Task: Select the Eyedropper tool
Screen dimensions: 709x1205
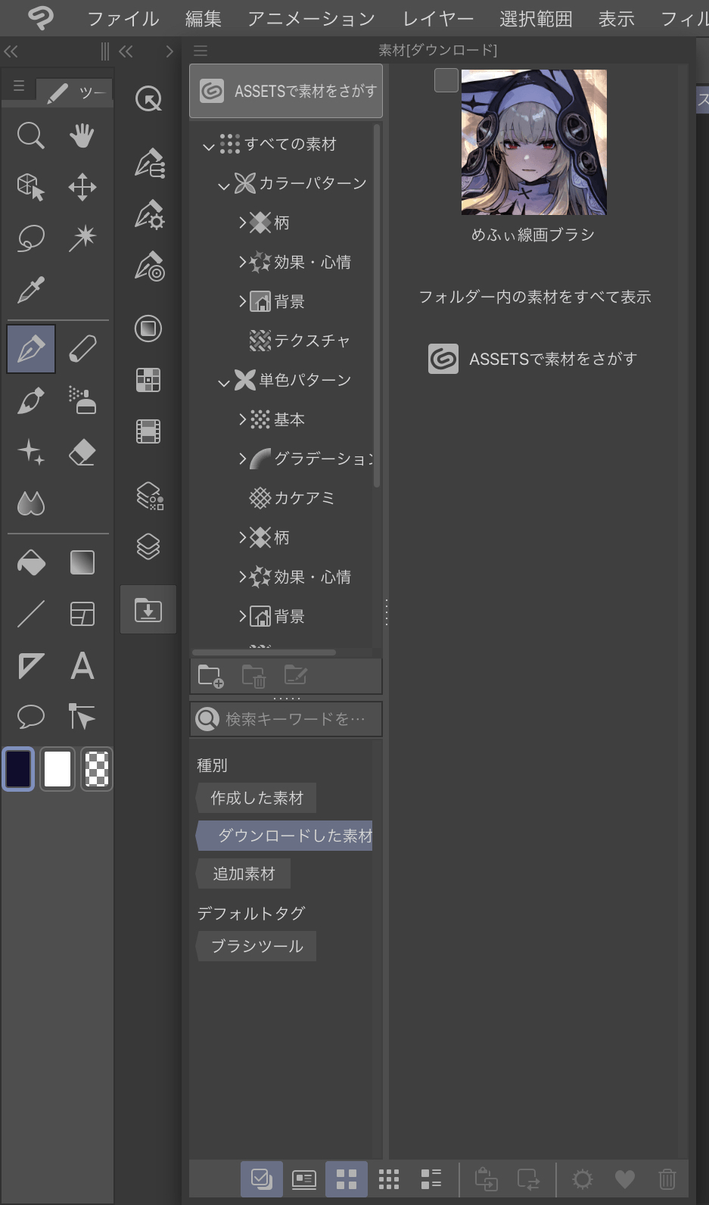Action: click(31, 289)
